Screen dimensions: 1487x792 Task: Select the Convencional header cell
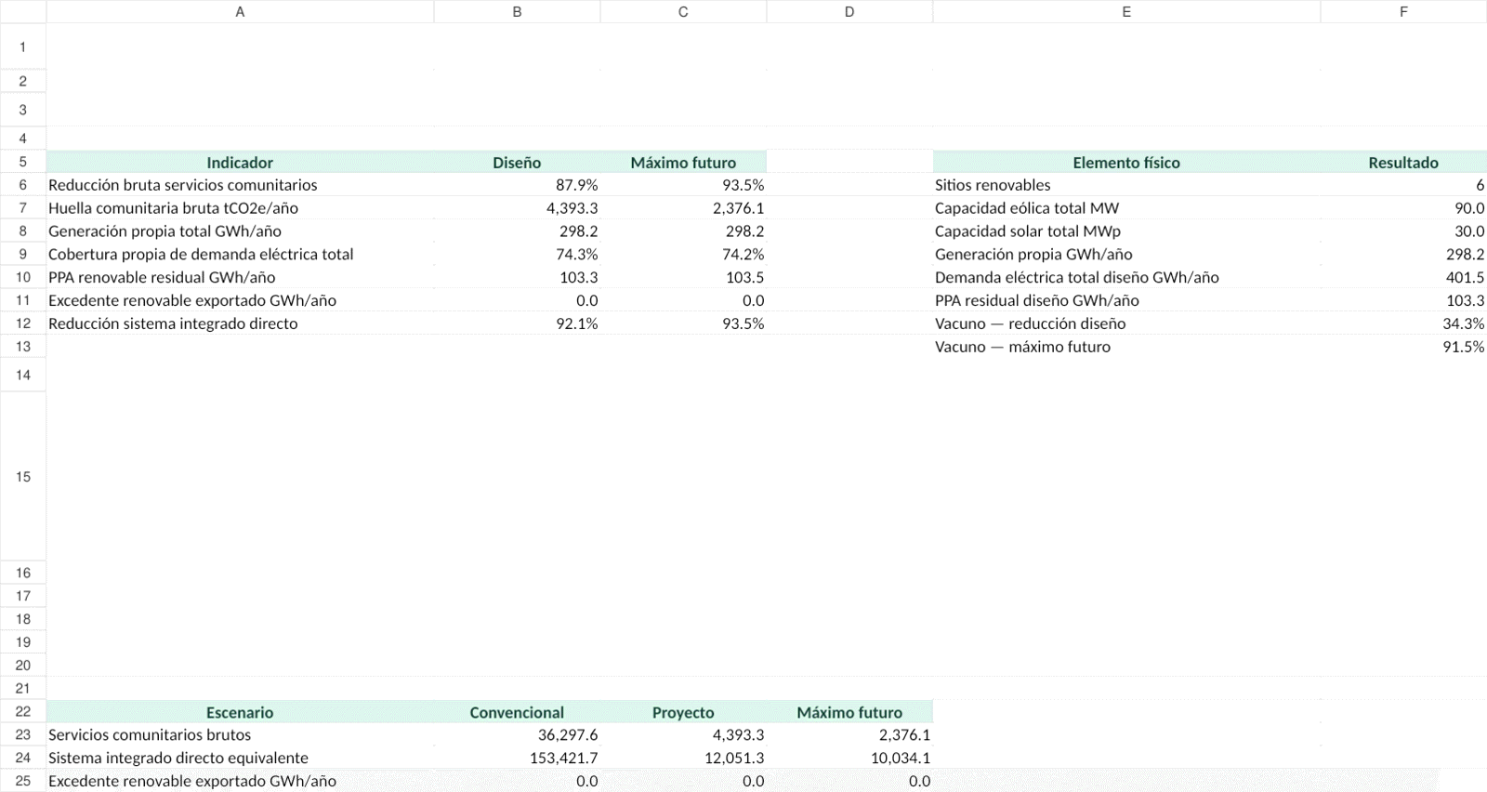coord(517,712)
